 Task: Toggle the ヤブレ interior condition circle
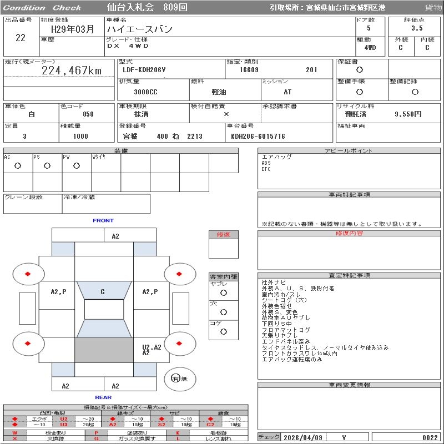224,292
